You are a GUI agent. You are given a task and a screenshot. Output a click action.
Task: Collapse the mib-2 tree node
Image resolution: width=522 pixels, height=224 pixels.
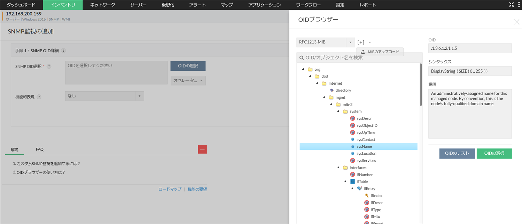point(331,105)
